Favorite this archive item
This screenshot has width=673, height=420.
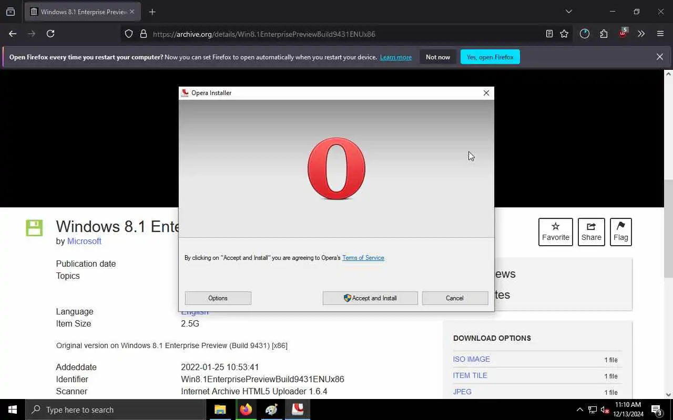click(556, 232)
